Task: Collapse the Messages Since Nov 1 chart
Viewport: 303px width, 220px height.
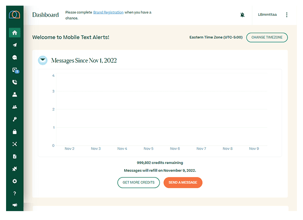Action: coord(42,60)
